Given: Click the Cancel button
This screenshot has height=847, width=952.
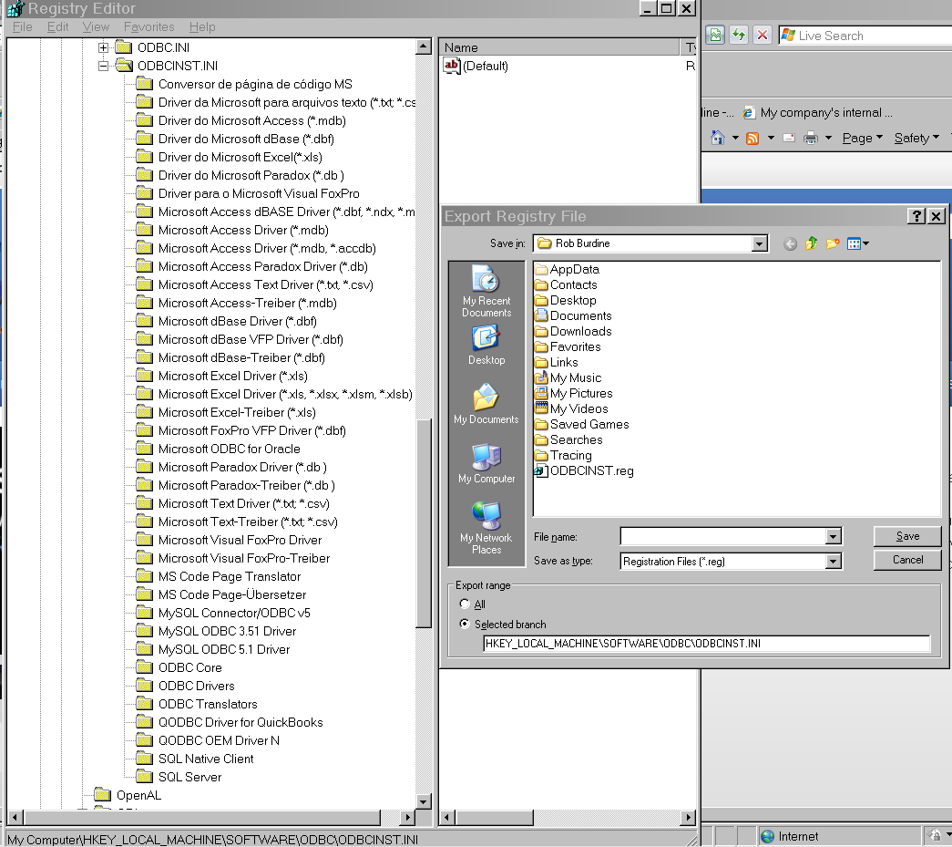Looking at the screenshot, I should (x=906, y=560).
